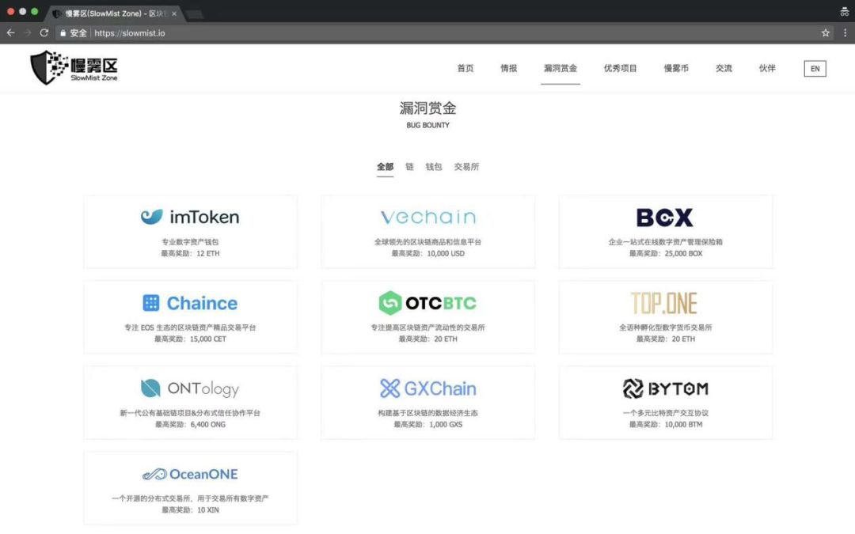This screenshot has height=534, width=855.
Task: Click the ONTology logo
Action: pos(190,388)
